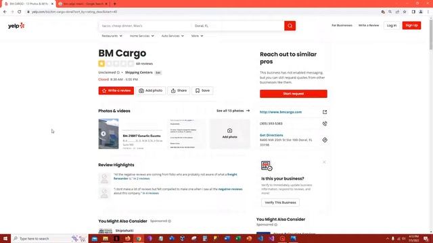Reload the page with the refresh icon
433x243 pixels.
point(20,12)
